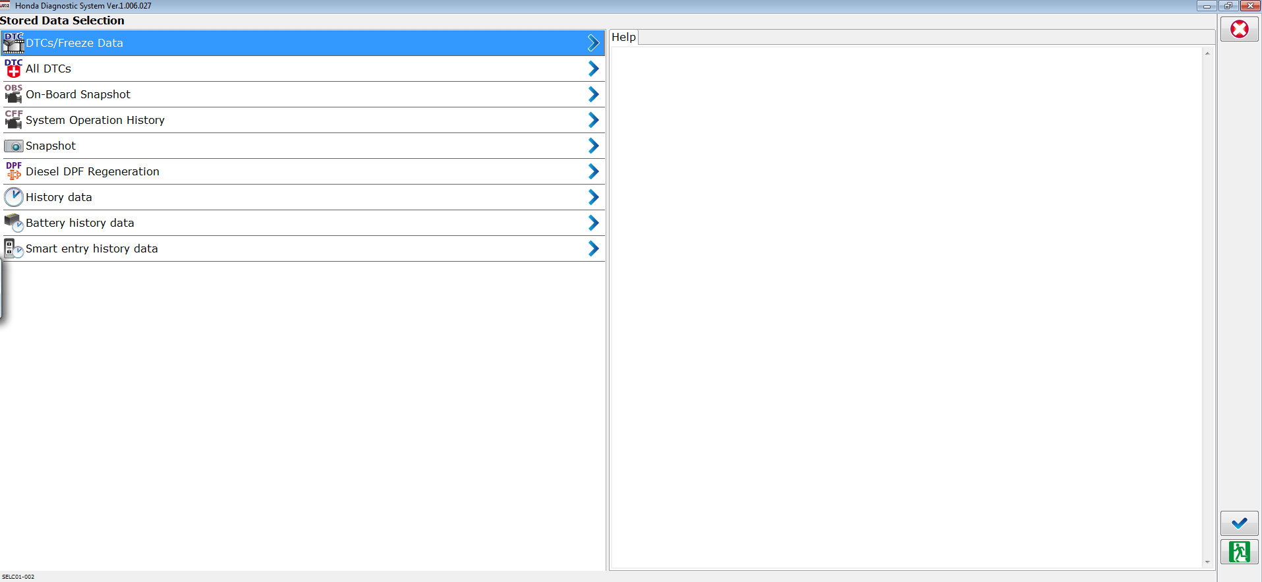Click the green exit door button
The width and height of the screenshot is (1262, 582).
[x=1239, y=552]
